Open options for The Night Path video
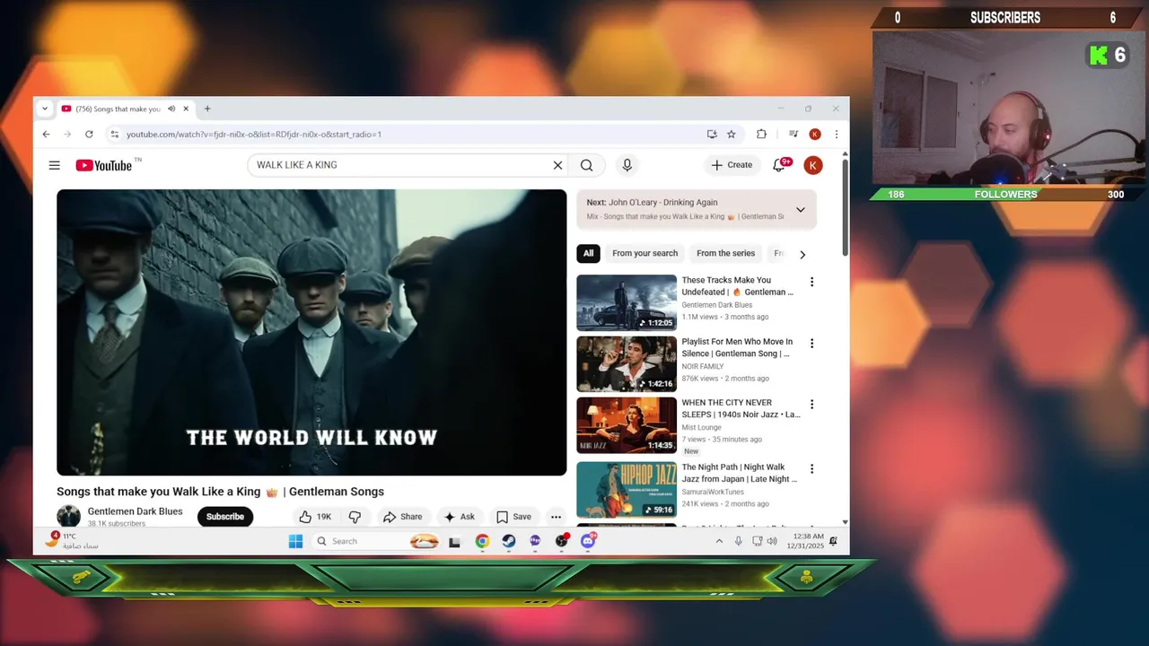Image resolution: width=1149 pixels, height=646 pixels. tap(811, 468)
